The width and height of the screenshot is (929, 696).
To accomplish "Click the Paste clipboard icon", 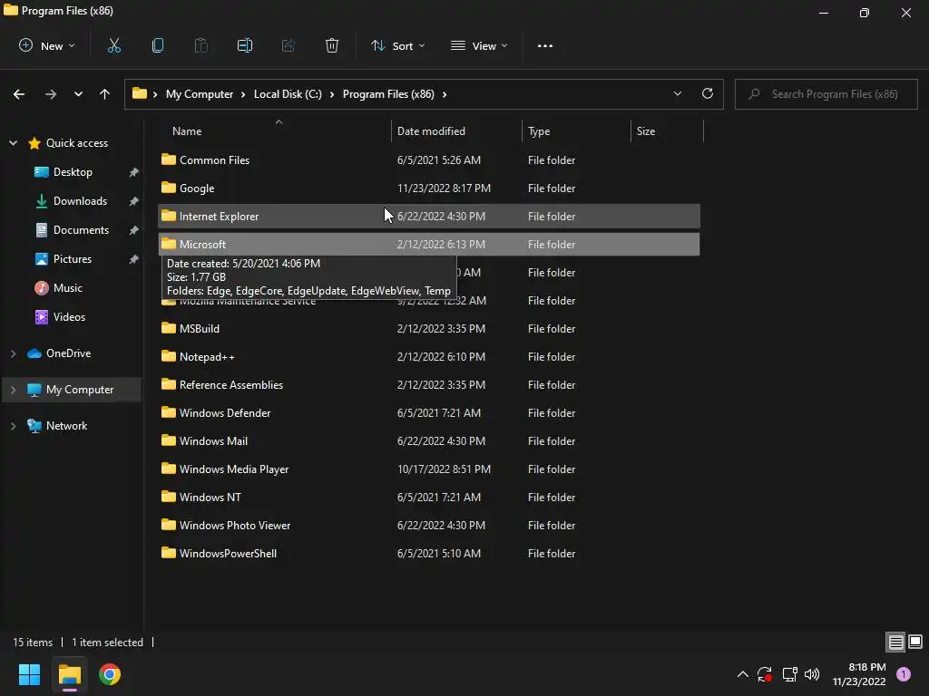I will [200, 45].
